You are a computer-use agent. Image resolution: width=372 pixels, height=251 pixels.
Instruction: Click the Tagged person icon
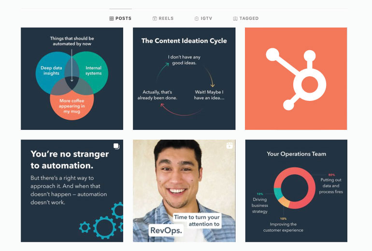235,18
